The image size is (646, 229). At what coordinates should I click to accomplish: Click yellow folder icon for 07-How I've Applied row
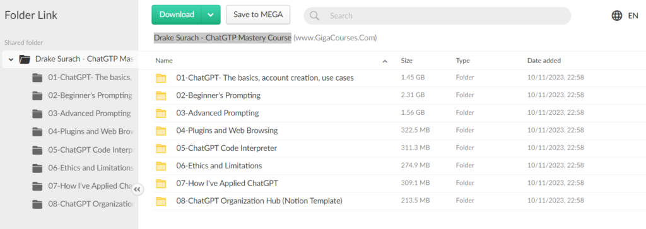[x=161, y=184]
